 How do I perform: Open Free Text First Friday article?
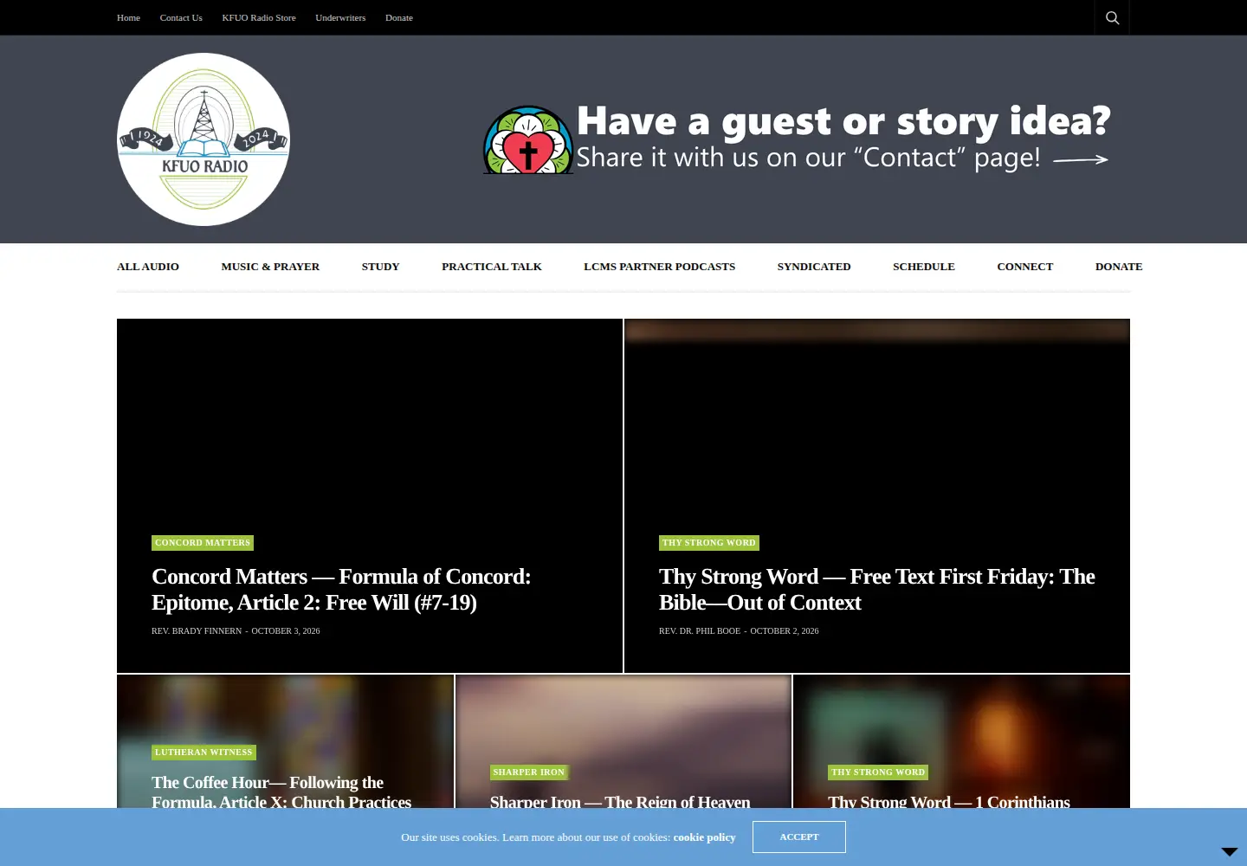[x=877, y=590]
